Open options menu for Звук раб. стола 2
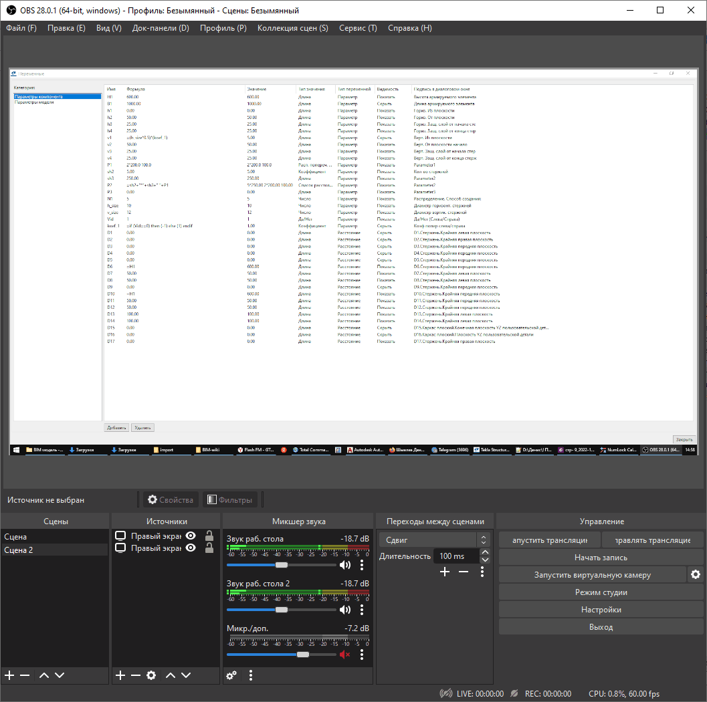This screenshot has width=707, height=702. (362, 610)
